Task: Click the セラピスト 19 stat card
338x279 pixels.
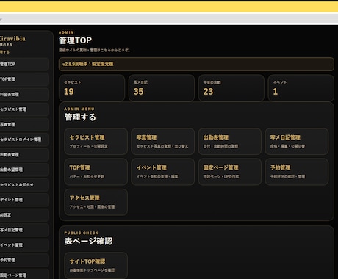Action: pos(92,88)
